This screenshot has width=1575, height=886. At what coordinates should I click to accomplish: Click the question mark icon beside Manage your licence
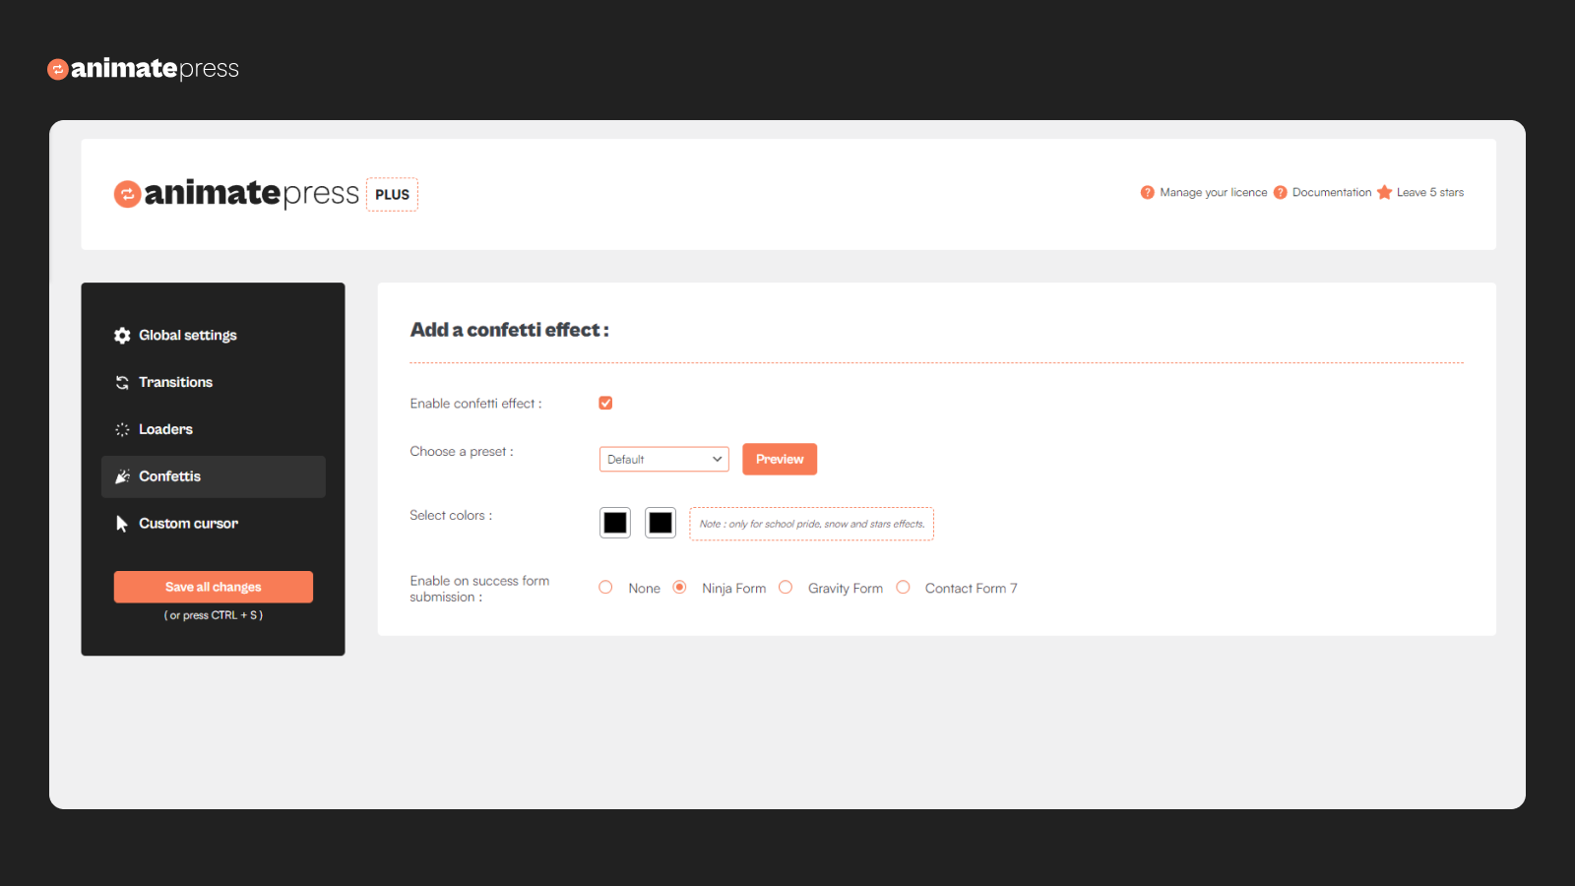[1148, 192]
